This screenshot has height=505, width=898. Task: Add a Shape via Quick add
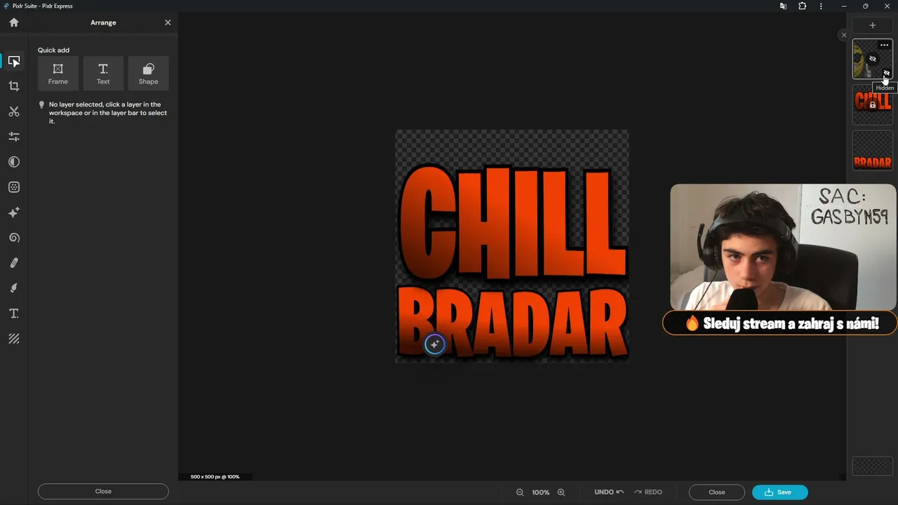click(x=148, y=73)
